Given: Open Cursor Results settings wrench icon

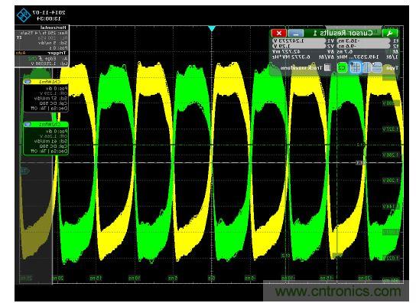Looking at the screenshot, I should click(390, 33).
